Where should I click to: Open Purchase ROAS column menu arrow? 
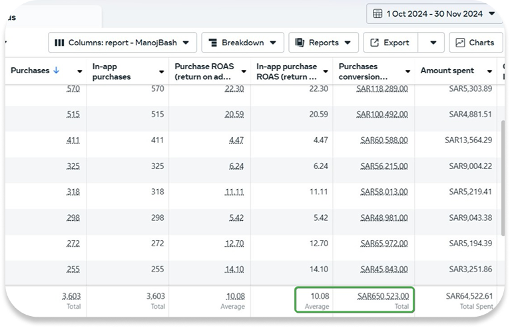coord(243,72)
